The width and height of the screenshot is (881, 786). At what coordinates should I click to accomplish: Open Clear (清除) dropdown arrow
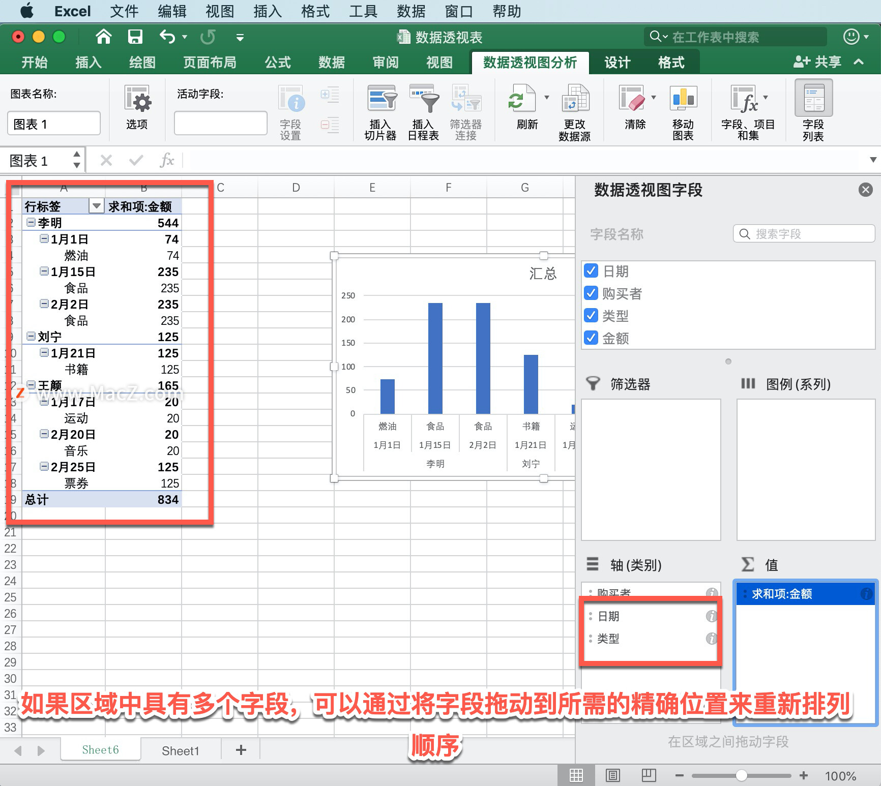point(654,97)
